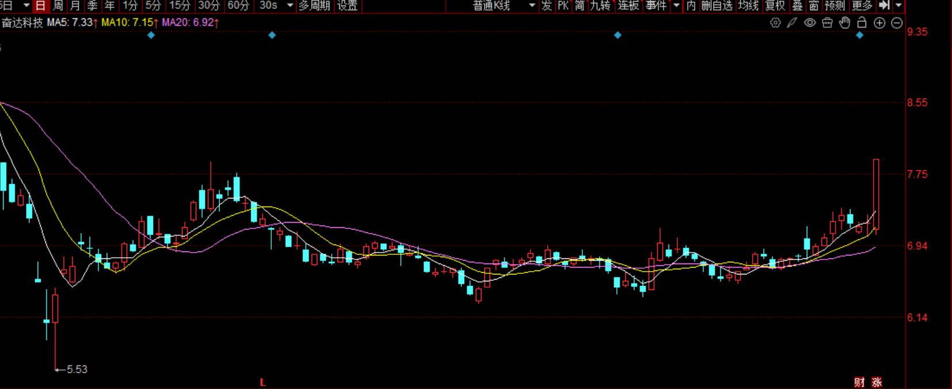This screenshot has height=389, width=952.
Task: Click the 窗 window button
Action: click(814, 6)
